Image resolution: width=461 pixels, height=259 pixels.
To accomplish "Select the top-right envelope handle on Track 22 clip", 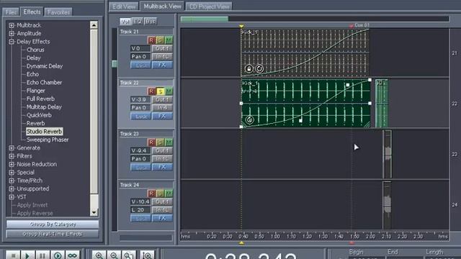I will pyautogui.click(x=370, y=80).
